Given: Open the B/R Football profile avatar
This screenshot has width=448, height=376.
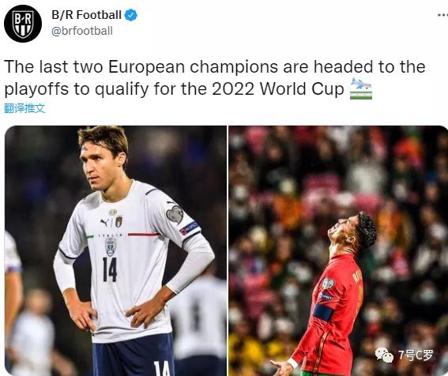Looking at the screenshot, I should 23,24.
